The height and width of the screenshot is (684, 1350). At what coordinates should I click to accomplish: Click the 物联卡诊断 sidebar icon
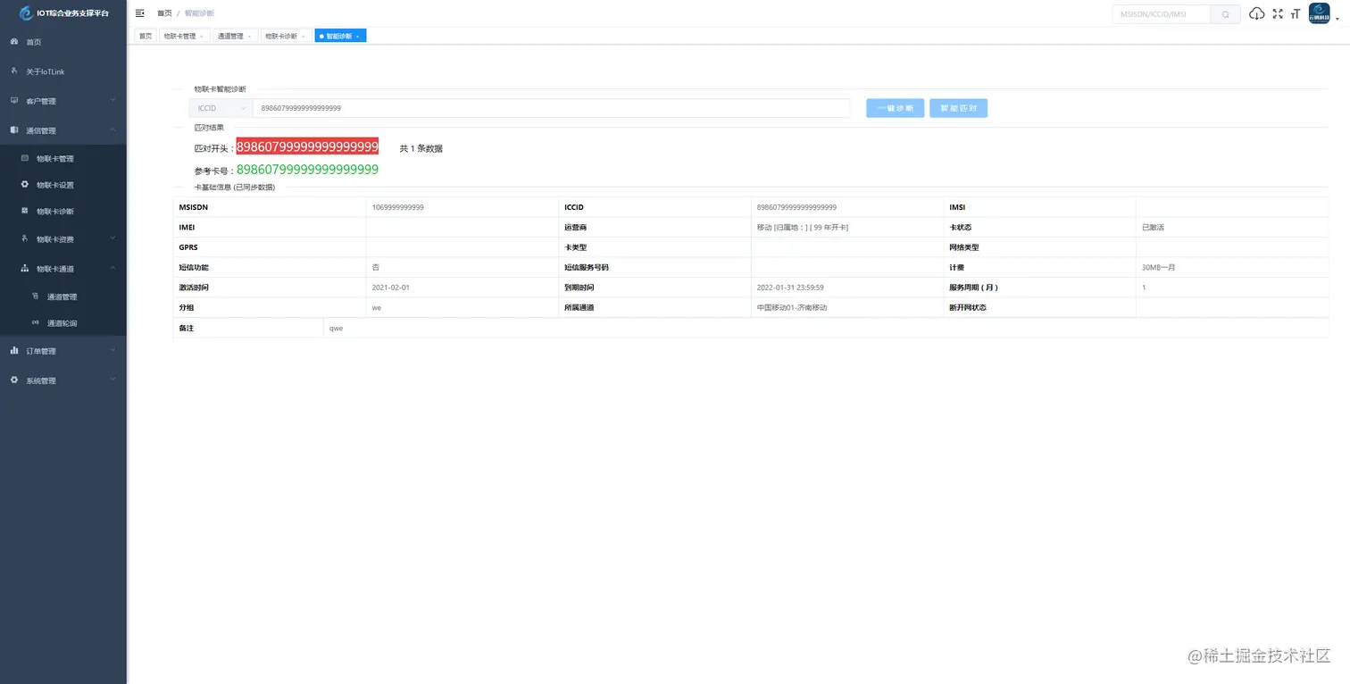click(x=25, y=212)
